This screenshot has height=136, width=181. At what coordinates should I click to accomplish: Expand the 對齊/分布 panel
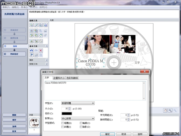pos(46,64)
